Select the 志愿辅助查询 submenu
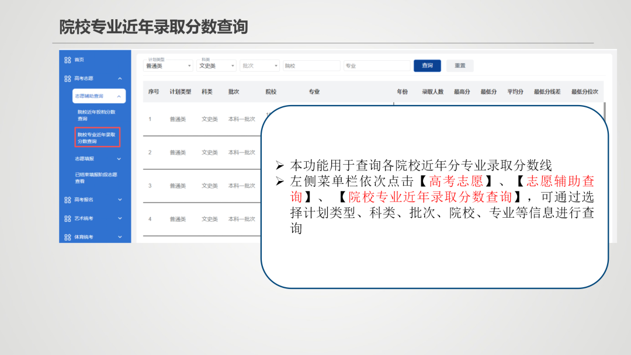This screenshot has height=355, width=631. (99, 96)
